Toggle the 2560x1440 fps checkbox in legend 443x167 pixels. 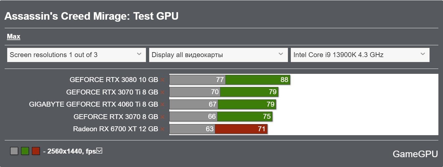100,151
